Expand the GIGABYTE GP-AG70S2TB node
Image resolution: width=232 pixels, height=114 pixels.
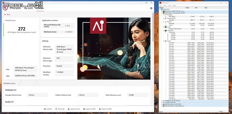pyautogui.click(x=162, y=101)
